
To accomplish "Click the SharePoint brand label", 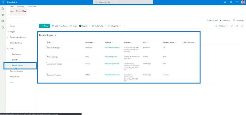I will [12, 2].
